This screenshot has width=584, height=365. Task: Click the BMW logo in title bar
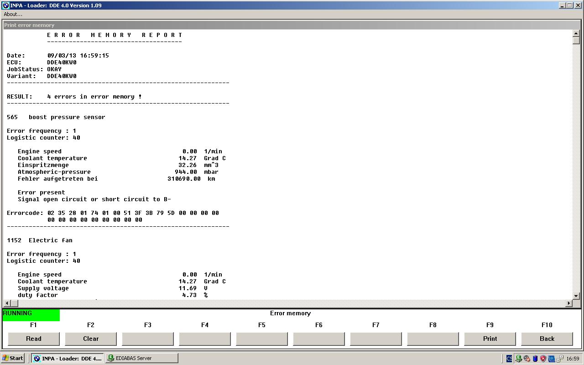coord(5,5)
